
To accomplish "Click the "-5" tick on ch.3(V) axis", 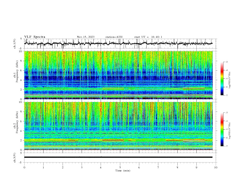I will [x=21, y=163].
